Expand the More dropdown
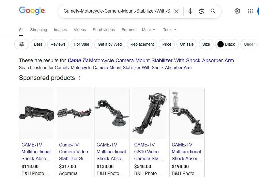Image resolution: width=259 pixels, height=177 pixels. point(148,30)
